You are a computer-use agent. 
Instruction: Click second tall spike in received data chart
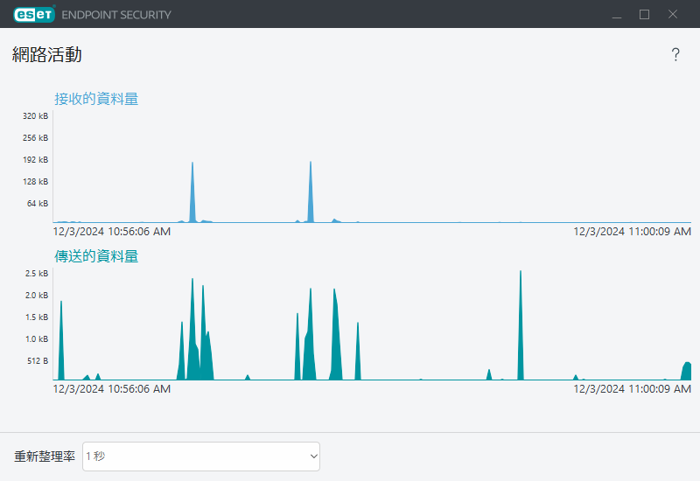310,197
